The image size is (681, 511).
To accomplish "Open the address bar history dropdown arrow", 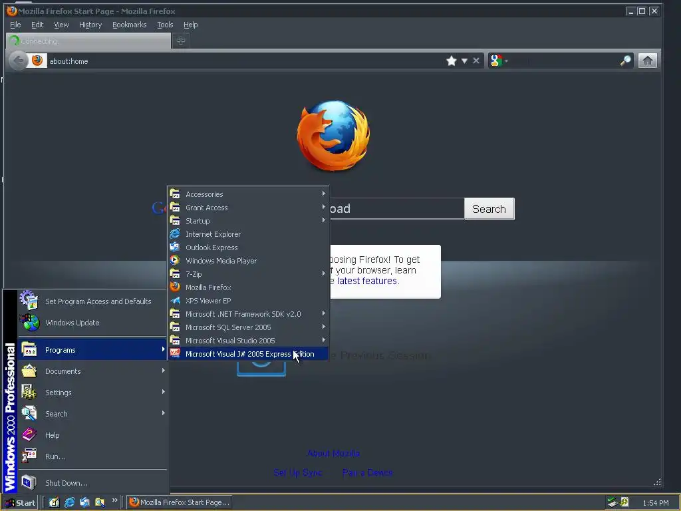I will (x=464, y=61).
